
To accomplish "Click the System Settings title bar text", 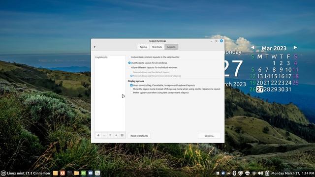I will pyautogui.click(x=157, y=41).
